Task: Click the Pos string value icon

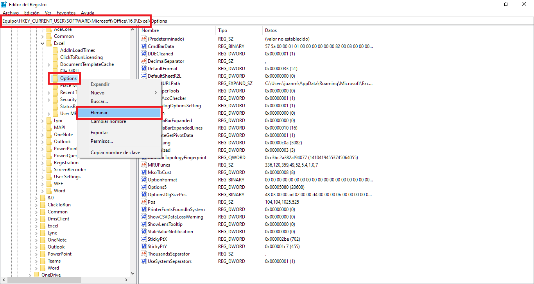Action: click(x=143, y=202)
